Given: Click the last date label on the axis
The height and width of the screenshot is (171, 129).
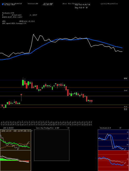Looking at the screenshot, I should click(92, 123).
